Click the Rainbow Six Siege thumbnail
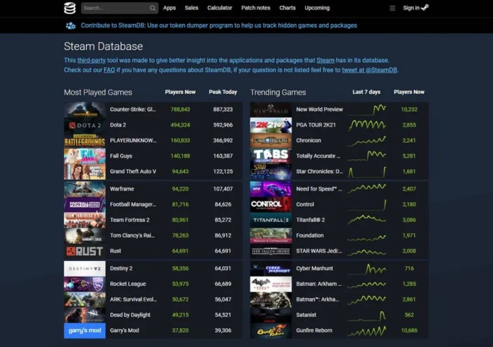This screenshot has height=347, width=493. pos(85,236)
